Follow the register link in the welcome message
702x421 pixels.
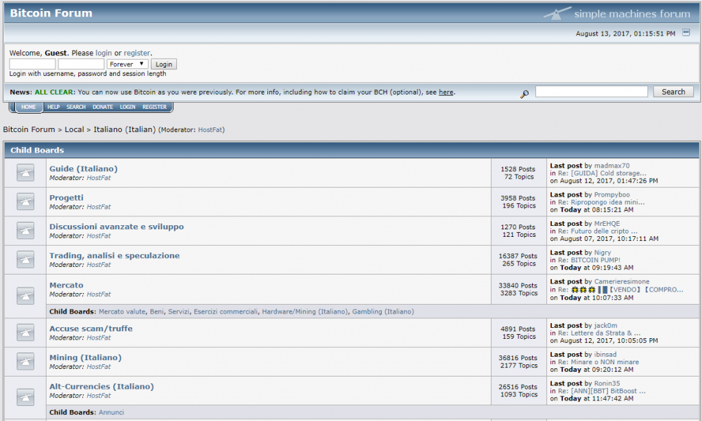137,53
